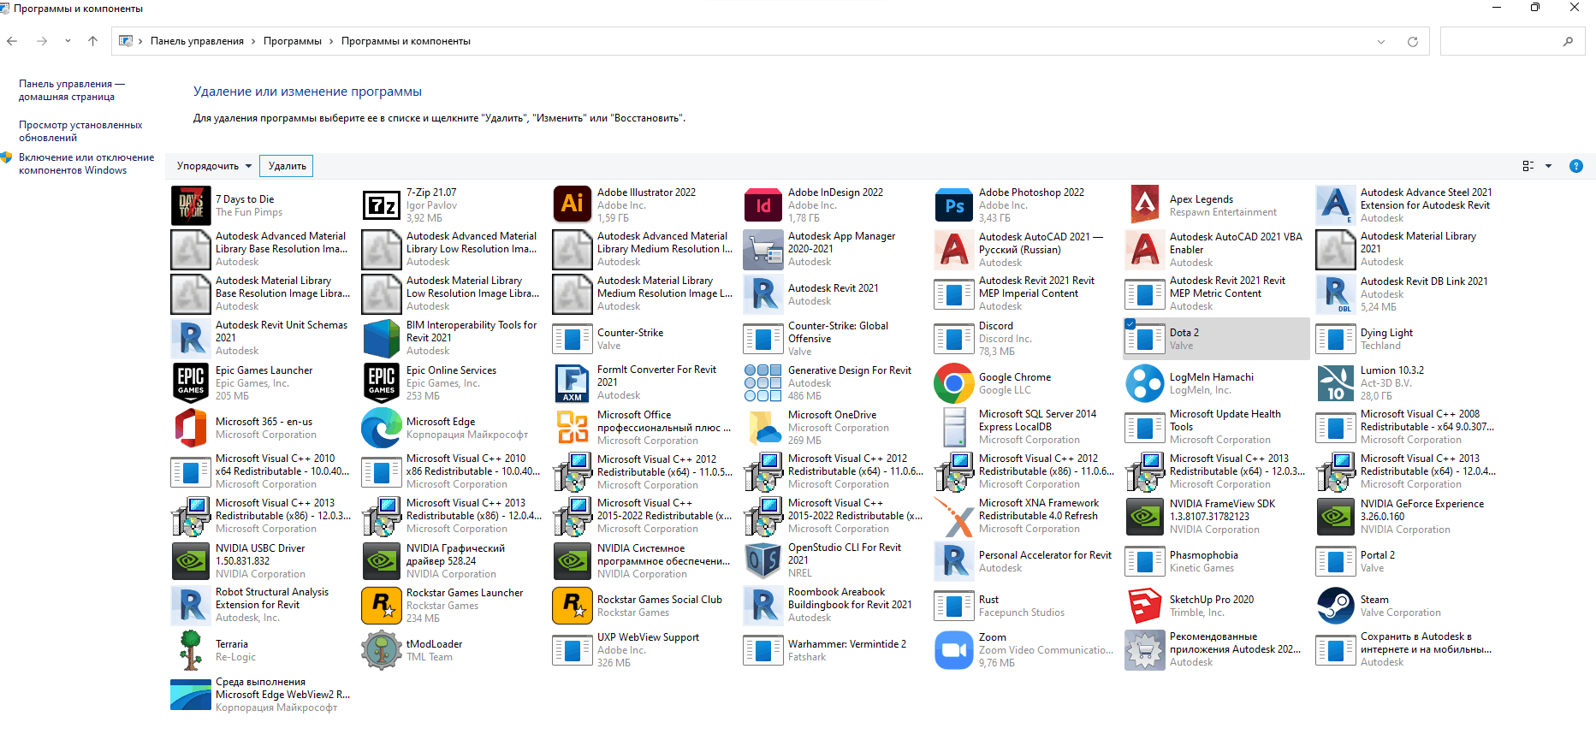Viewport: 1596px width, 734px height.
Task: Select the Microsoft Office professional icon
Action: pyautogui.click(x=573, y=428)
